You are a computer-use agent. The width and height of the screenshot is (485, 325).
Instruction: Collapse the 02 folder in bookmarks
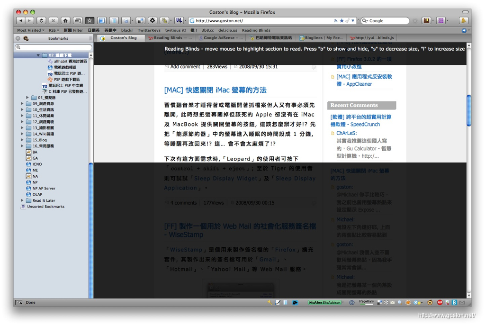coord(38,55)
